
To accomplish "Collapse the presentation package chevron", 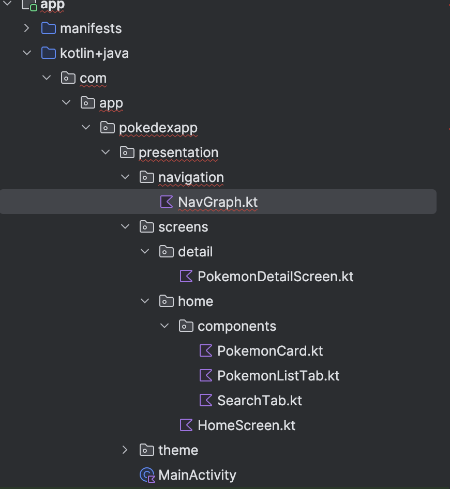I will pyautogui.click(x=106, y=152).
